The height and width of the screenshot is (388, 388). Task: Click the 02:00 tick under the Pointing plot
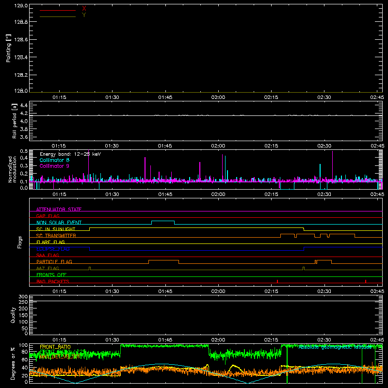click(218, 97)
